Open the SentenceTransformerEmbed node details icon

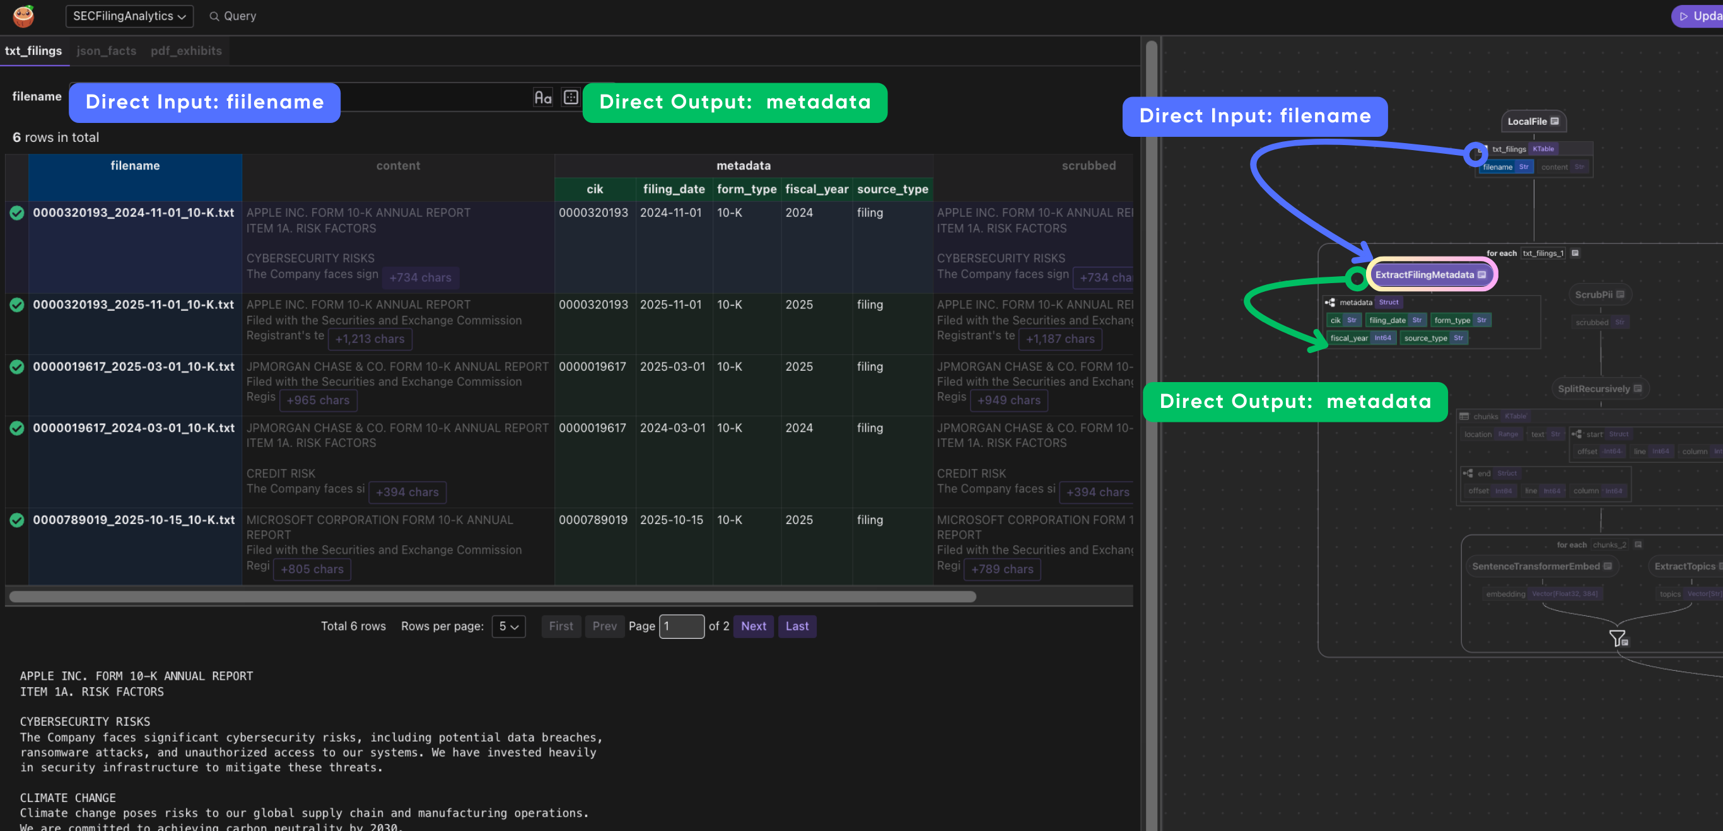tap(1608, 566)
